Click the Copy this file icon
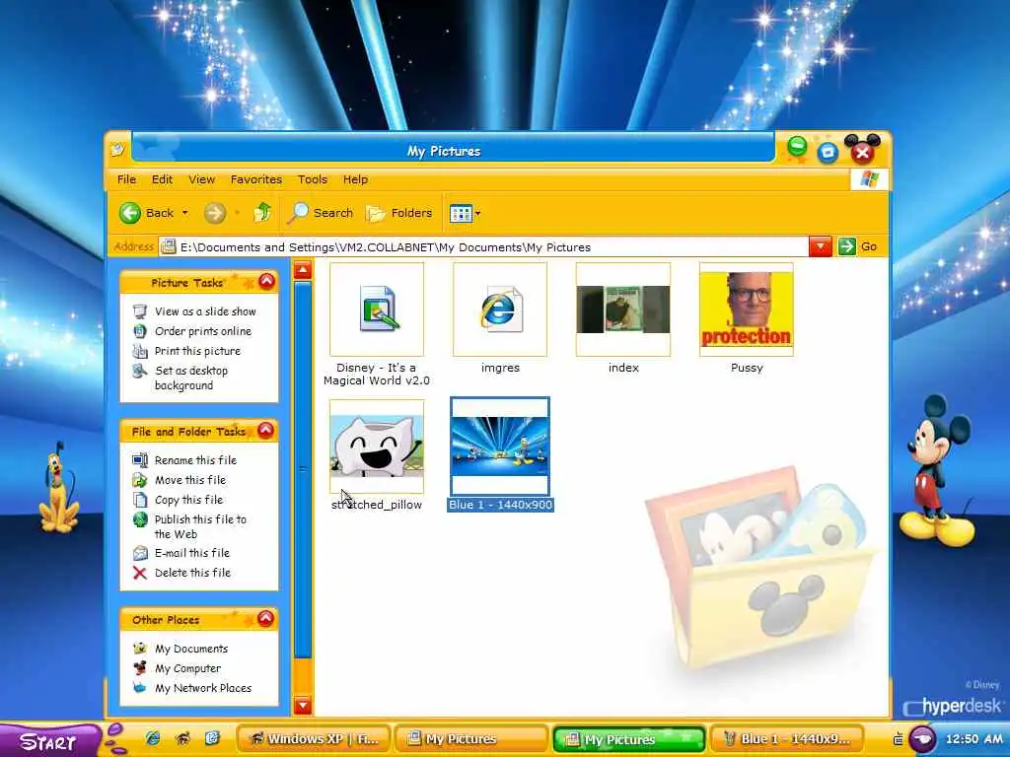 coord(140,500)
